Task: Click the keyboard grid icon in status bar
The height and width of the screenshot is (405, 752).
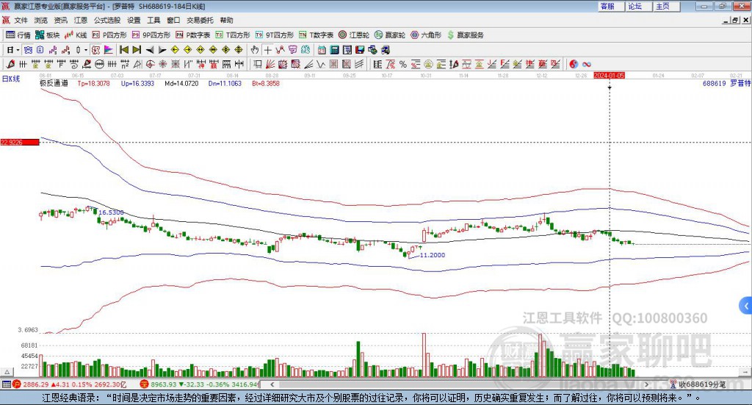Action: (x=6, y=384)
